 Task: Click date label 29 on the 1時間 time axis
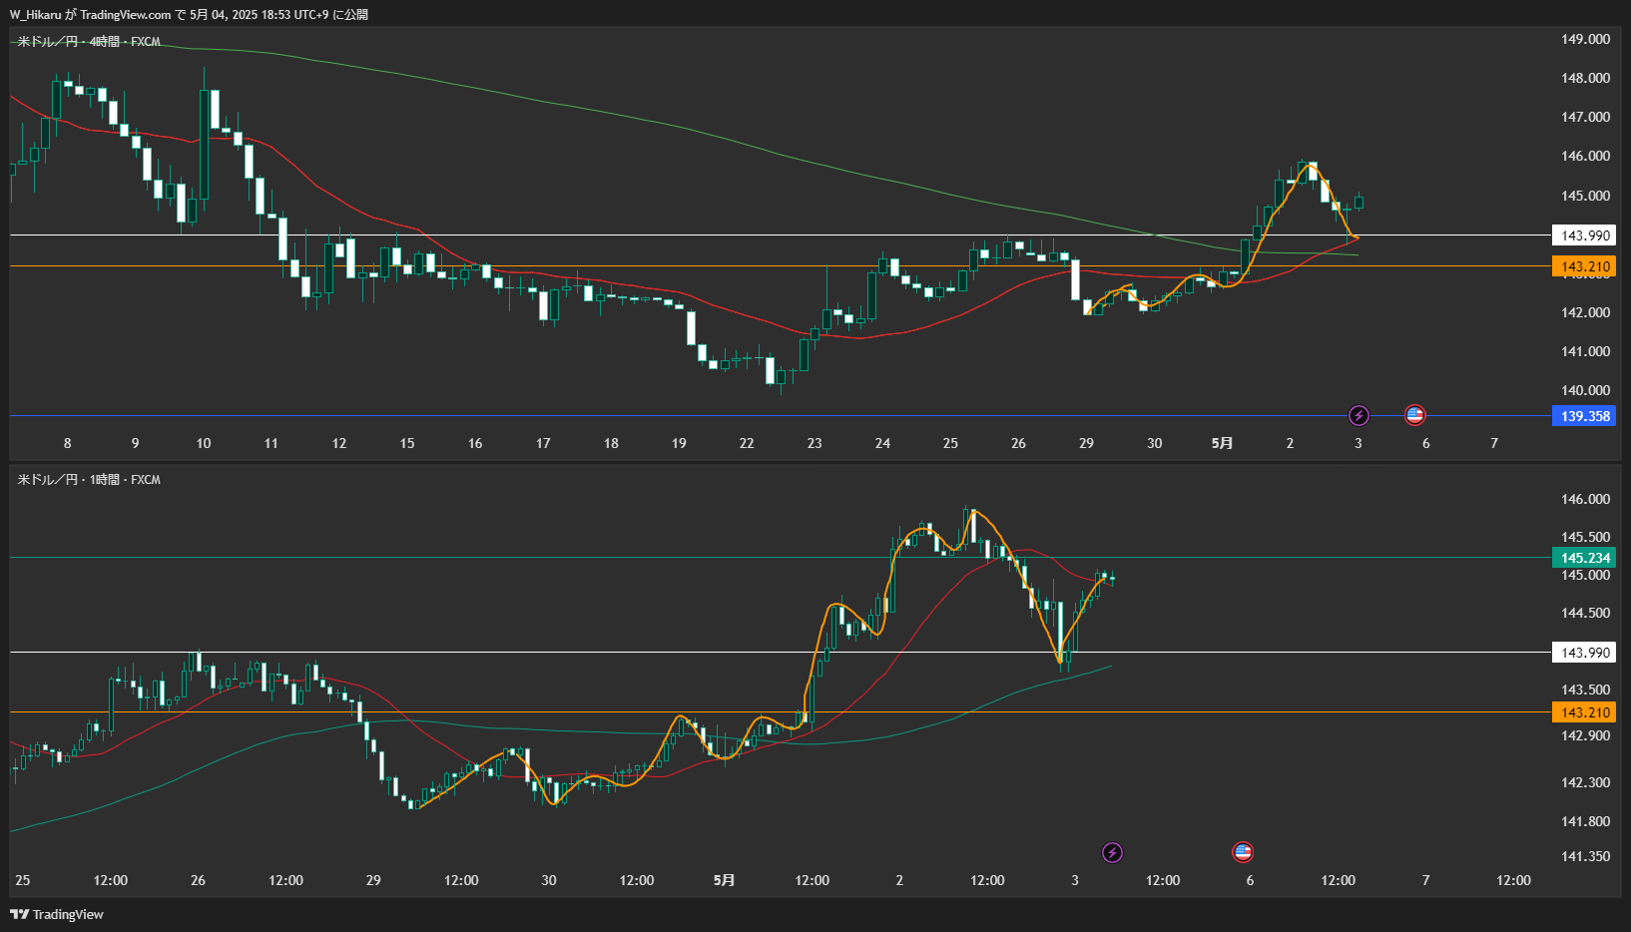coord(373,880)
